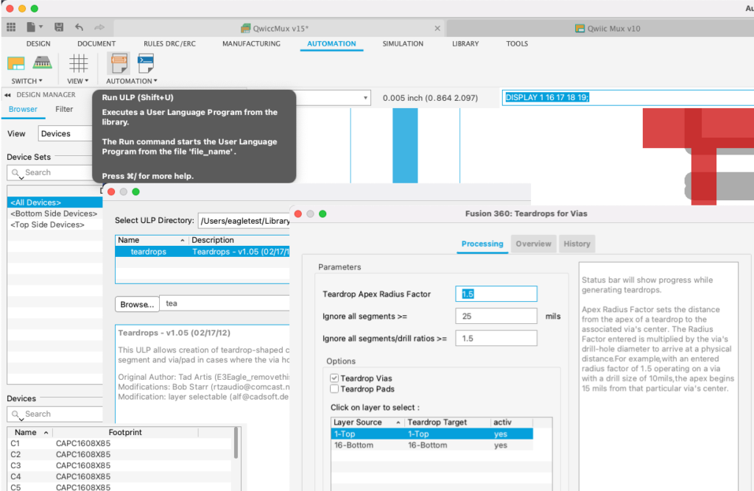Viewport: 754px width, 491px height.
Task: Click the Devices Search field
Action: (54, 414)
